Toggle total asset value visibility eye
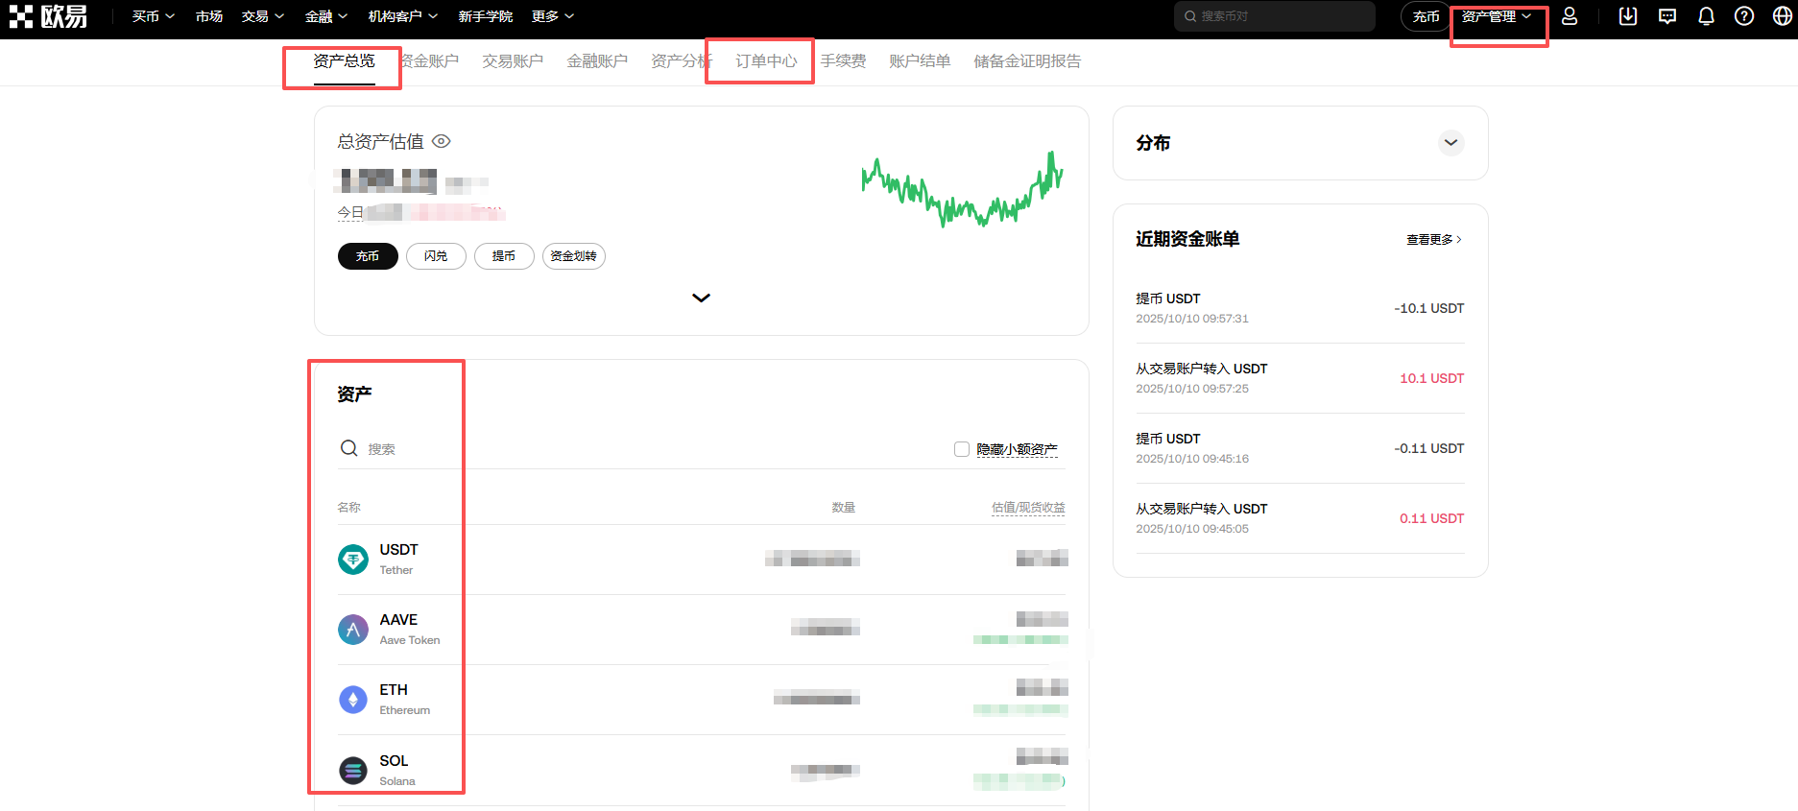This screenshot has width=1798, height=811. point(442,141)
